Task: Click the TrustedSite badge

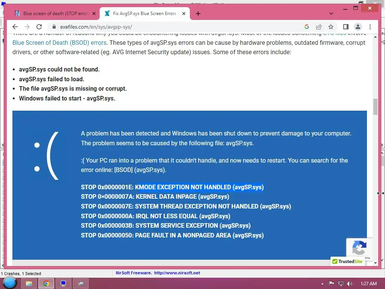Action: [x=347, y=261]
